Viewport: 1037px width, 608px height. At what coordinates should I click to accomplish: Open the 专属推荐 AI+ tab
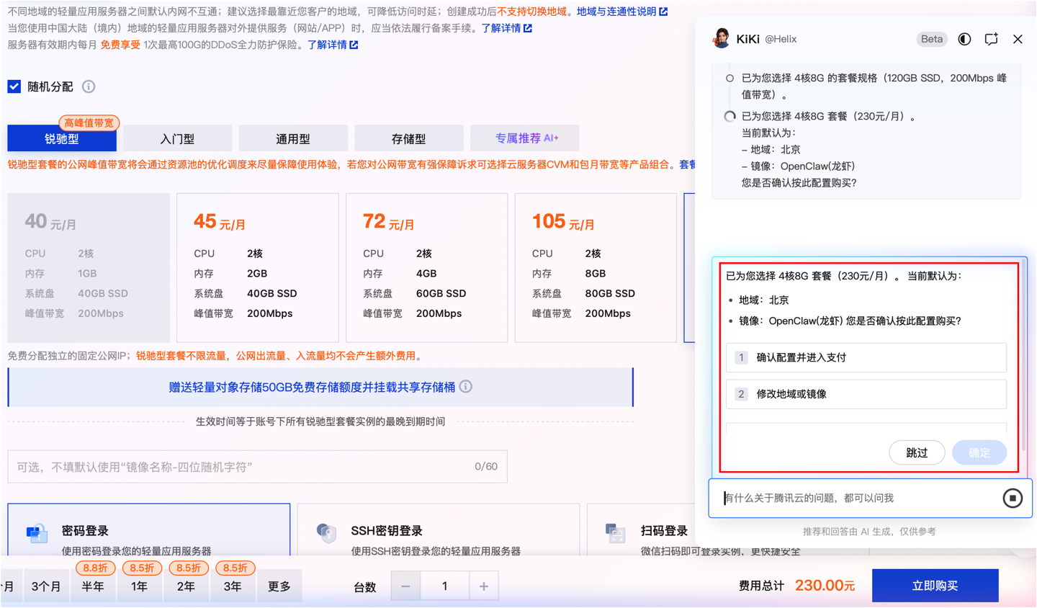[524, 138]
